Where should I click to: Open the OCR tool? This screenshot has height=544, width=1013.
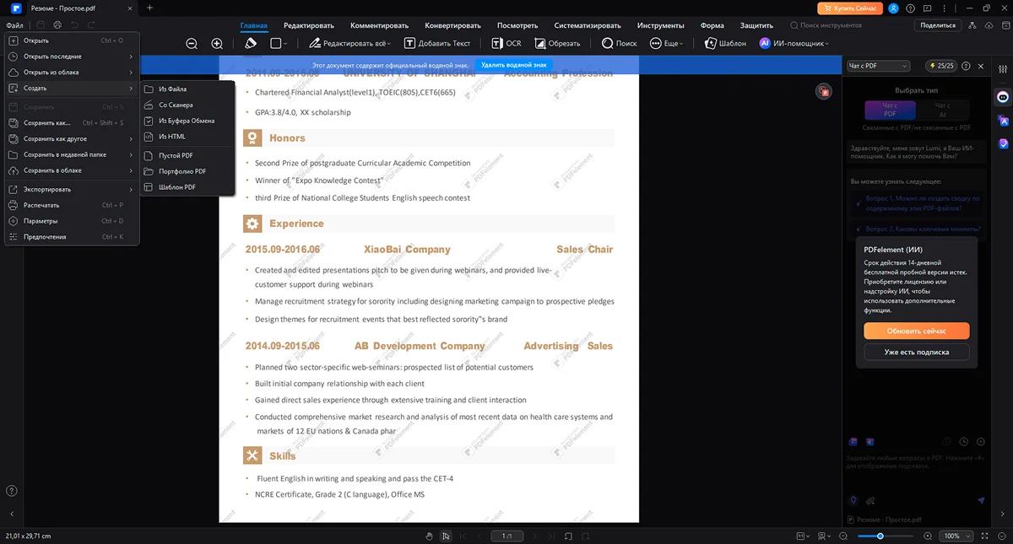coord(506,43)
